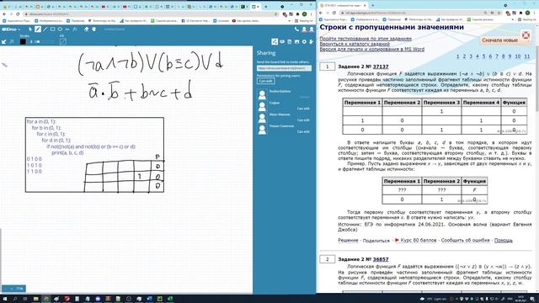Viewport: 539px width, 303px height.
Task: Change Can edit permission for fourth participant
Action: pos(303,132)
